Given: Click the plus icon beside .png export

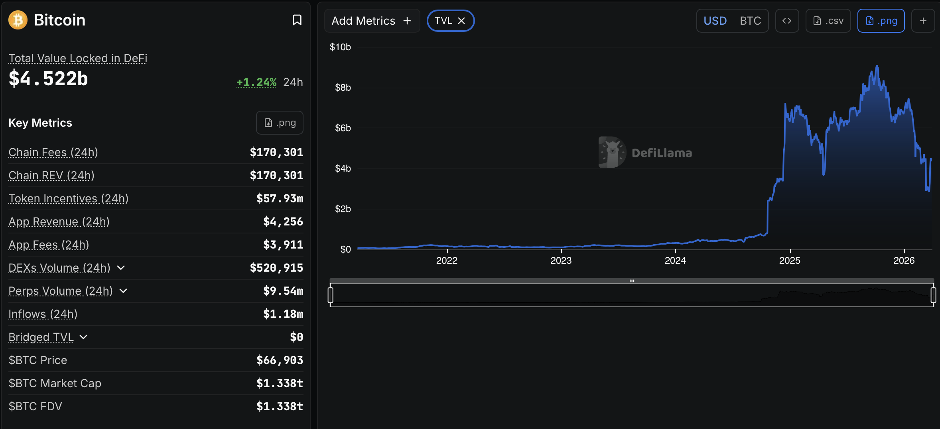Looking at the screenshot, I should point(924,20).
